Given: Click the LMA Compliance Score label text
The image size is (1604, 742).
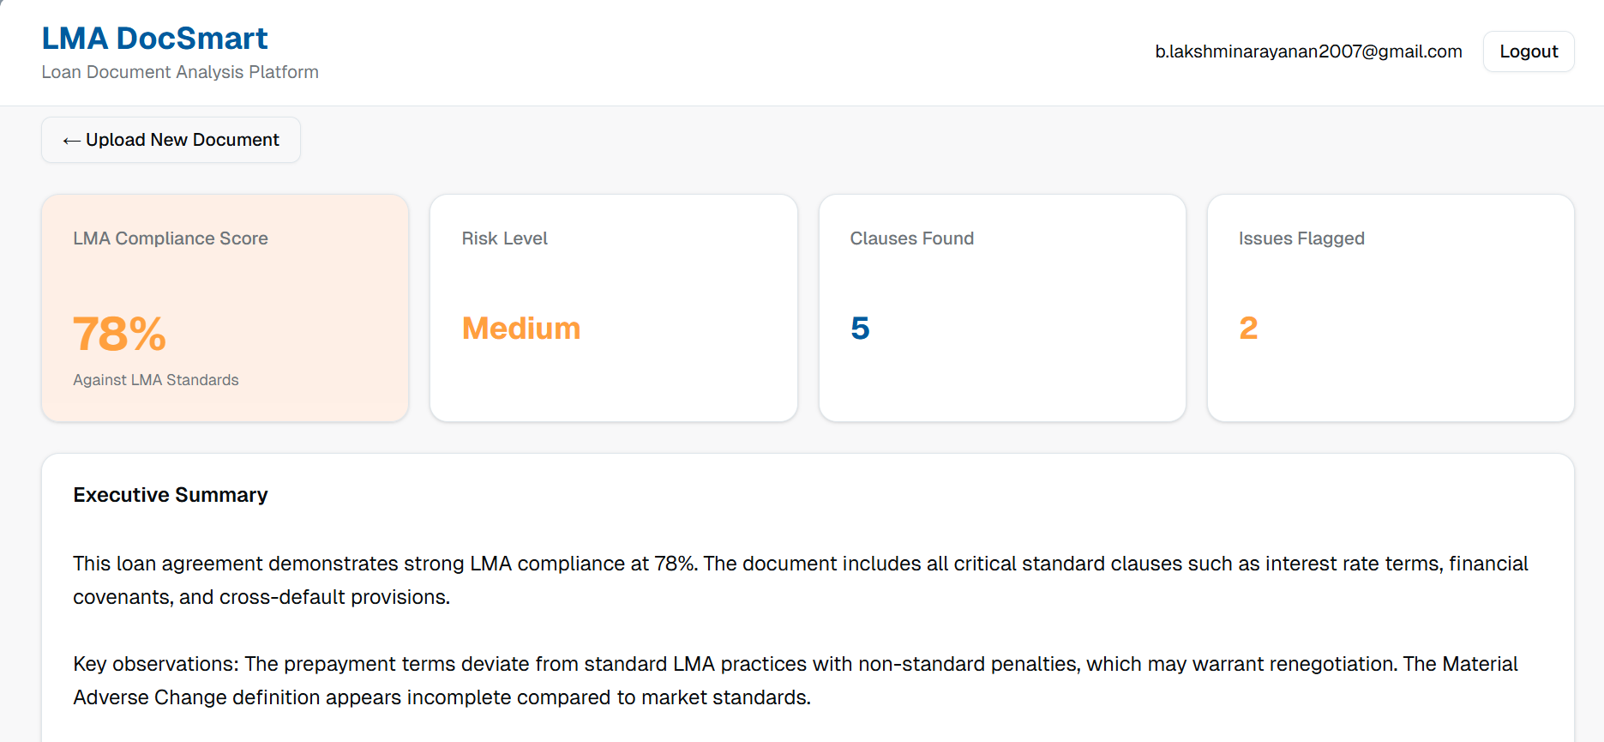Looking at the screenshot, I should pos(170,238).
